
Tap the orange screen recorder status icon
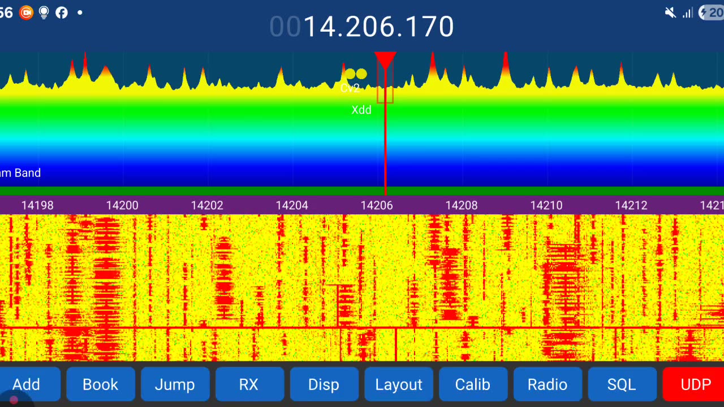tap(26, 12)
